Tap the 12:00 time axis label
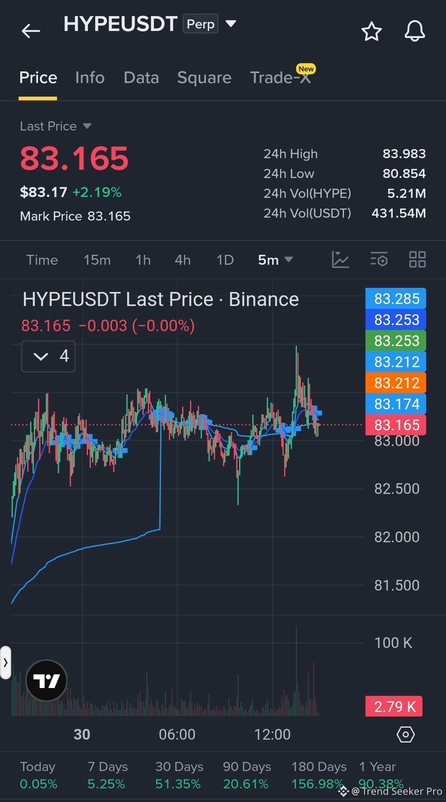 click(x=273, y=734)
